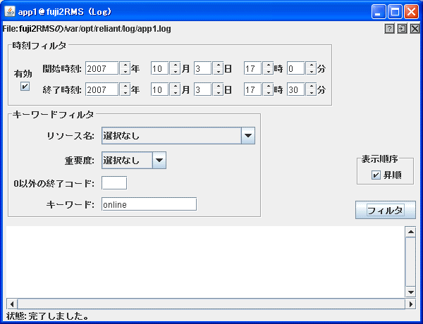The image size is (423, 324).
Task: Minimize the app1@fuji2RMS window
Action: [x=378, y=12]
